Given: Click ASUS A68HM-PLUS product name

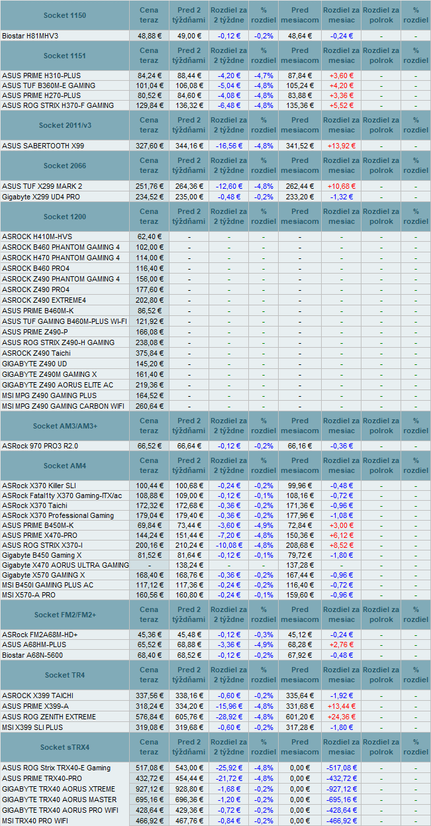Looking at the screenshot, I should (x=34, y=645).
